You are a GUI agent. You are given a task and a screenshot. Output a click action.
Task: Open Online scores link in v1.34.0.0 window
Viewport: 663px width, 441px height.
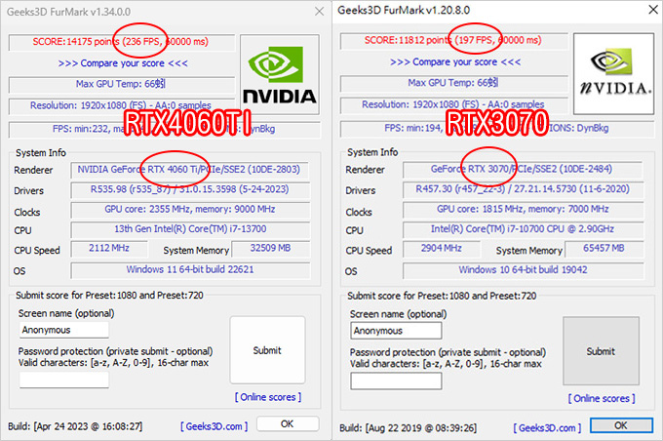268,397
